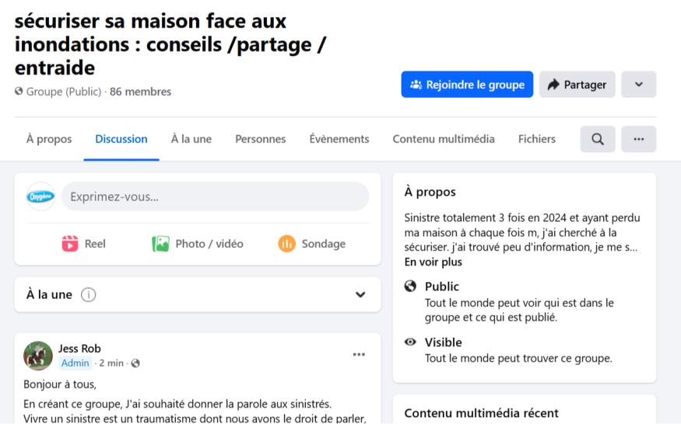Click the Partager button
Image resolution: width=681 pixels, height=424 pixels.
(577, 85)
